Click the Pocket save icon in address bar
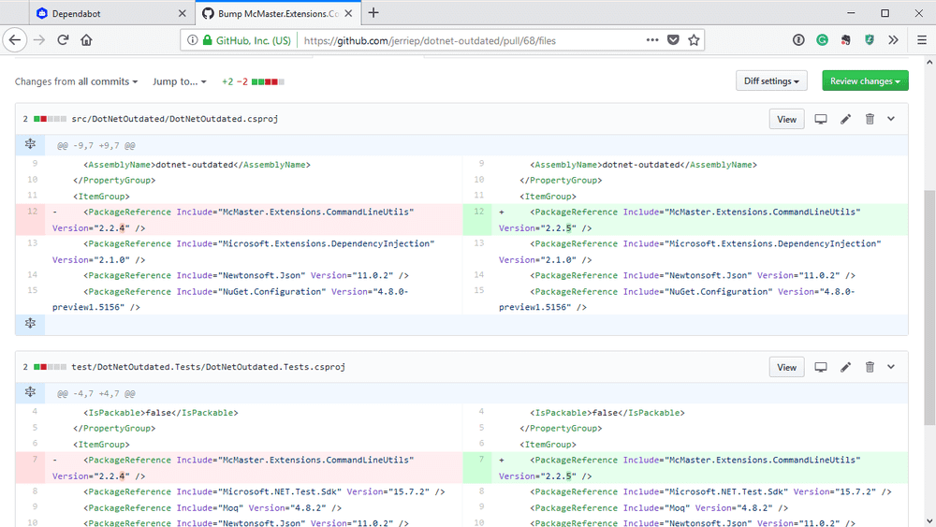This screenshot has width=936, height=527. (x=673, y=40)
